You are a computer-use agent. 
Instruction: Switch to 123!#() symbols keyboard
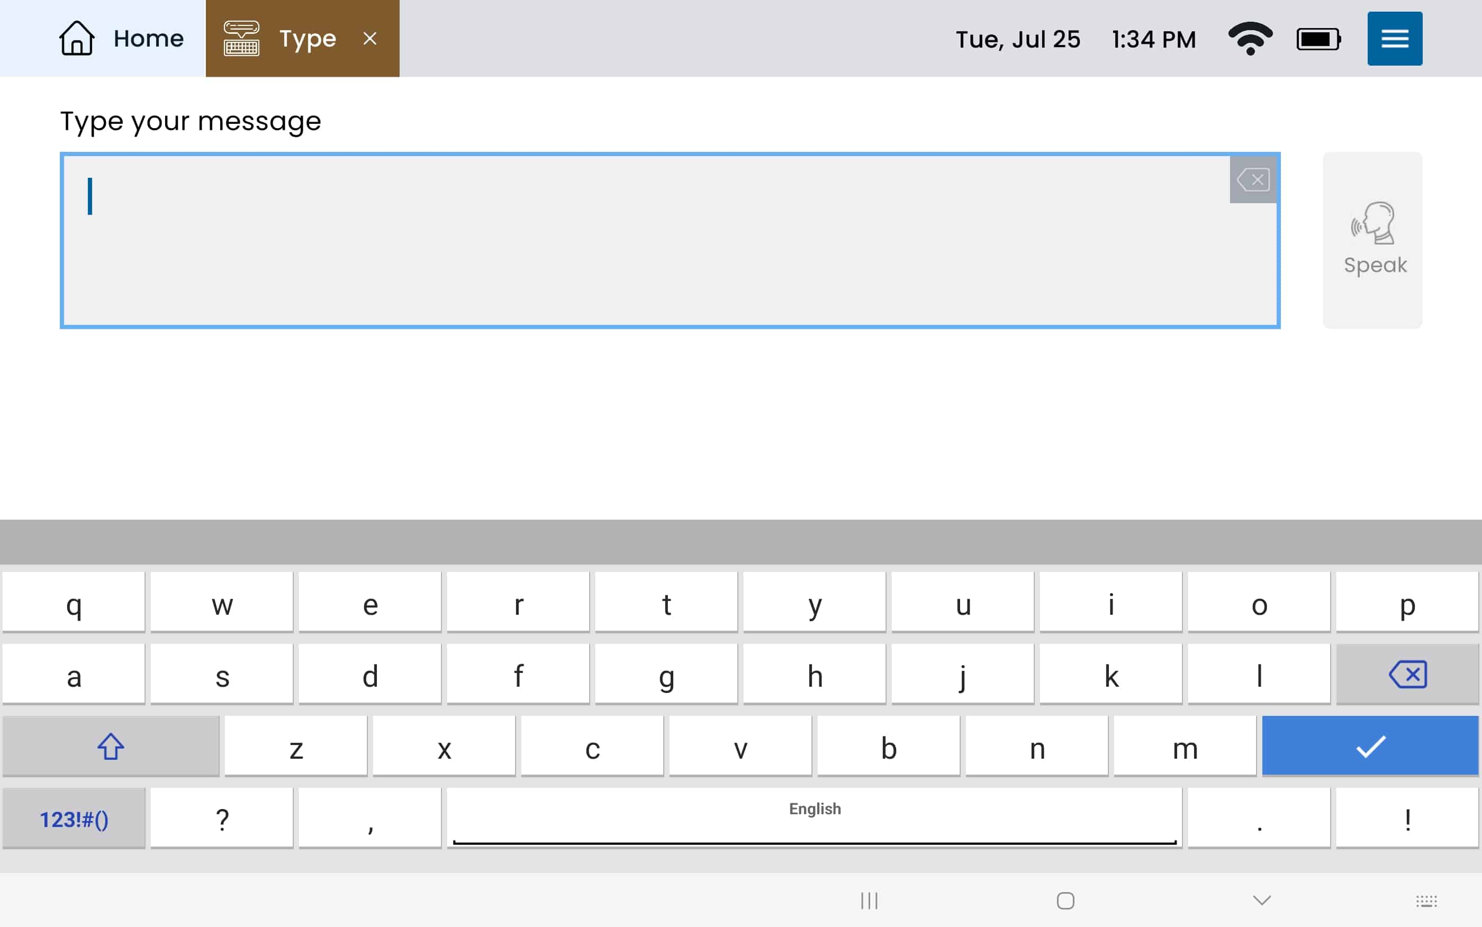(74, 819)
